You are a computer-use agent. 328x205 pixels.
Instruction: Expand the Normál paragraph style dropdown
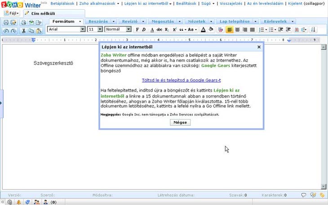[118, 29]
